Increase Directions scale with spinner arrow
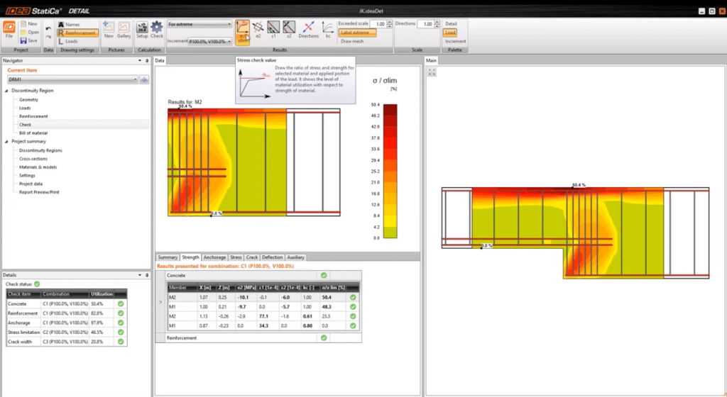The image size is (727, 397). (x=437, y=22)
